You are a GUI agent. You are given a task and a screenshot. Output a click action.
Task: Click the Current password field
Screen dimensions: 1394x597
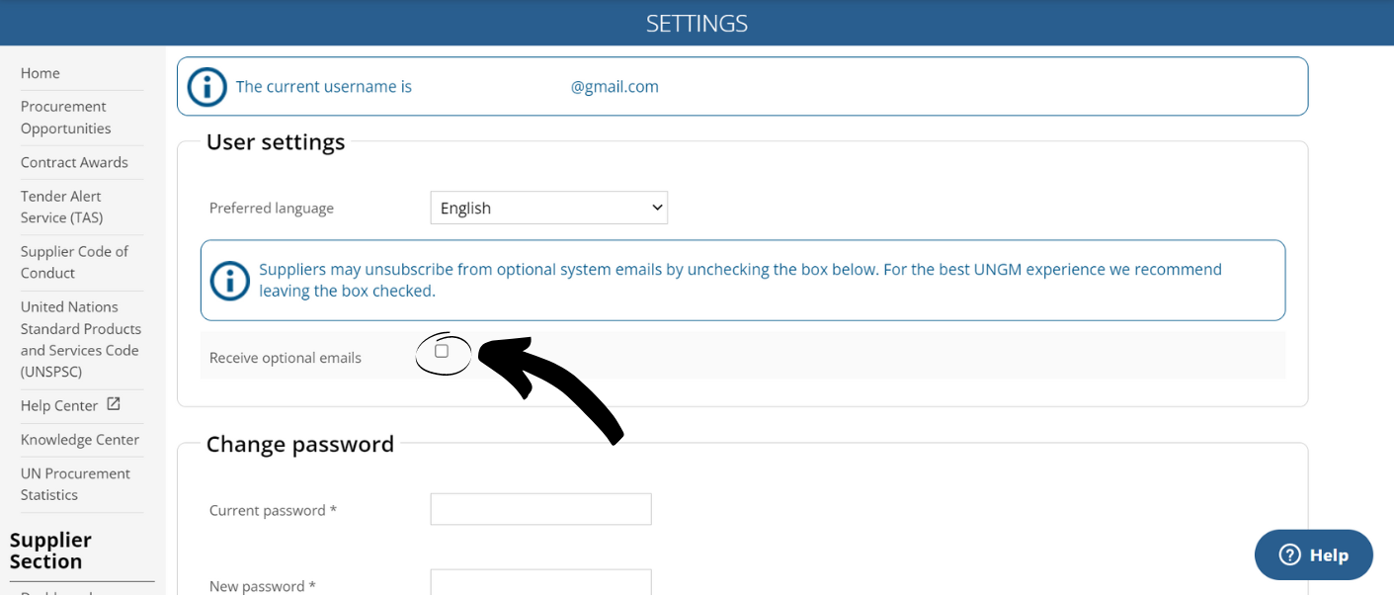(x=540, y=509)
